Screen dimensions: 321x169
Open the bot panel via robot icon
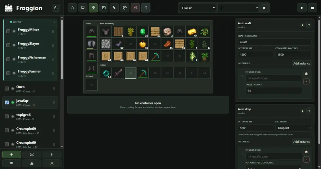pos(72,8)
